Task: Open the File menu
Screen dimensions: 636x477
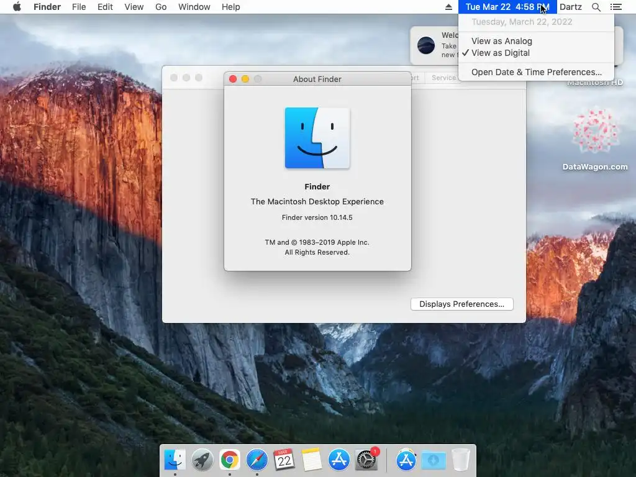Action: [x=79, y=7]
